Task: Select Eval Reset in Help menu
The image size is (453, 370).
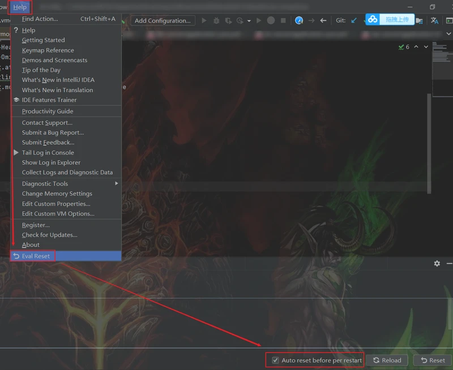Action: [66, 256]
